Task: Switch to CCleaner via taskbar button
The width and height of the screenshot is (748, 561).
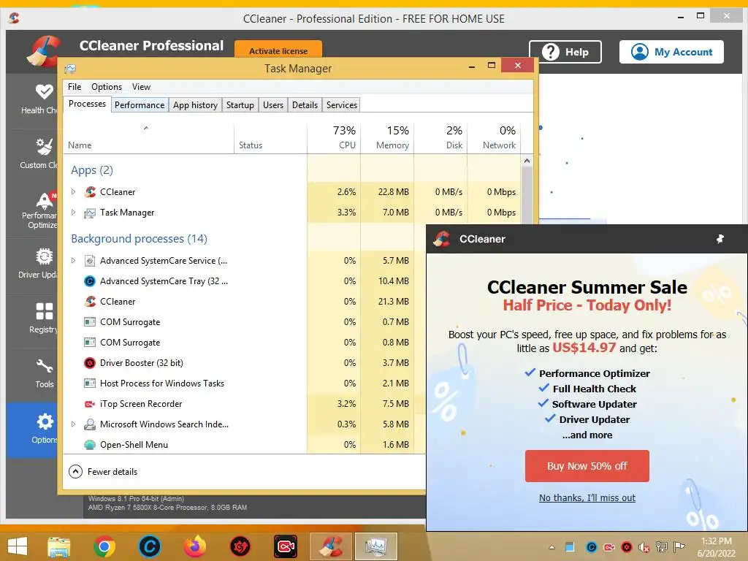Action: tap(331, 546)
